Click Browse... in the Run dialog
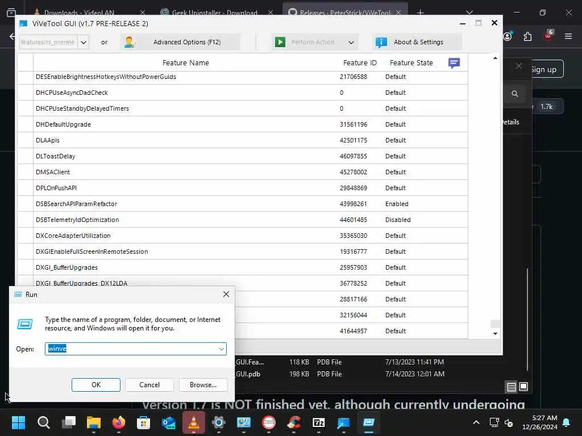582x436 pixels. click(x=203, y=385)
